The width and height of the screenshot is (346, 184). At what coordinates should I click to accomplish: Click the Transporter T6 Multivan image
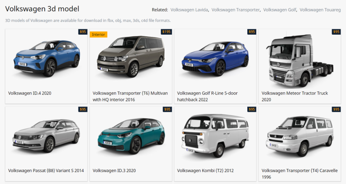click(131, 56)
